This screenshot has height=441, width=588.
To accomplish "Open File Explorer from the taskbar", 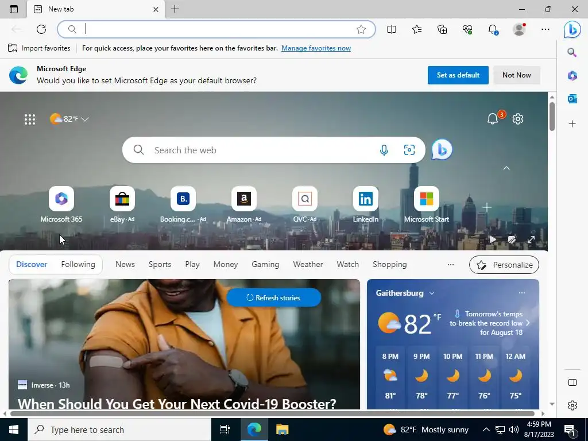I will [282, 430].
